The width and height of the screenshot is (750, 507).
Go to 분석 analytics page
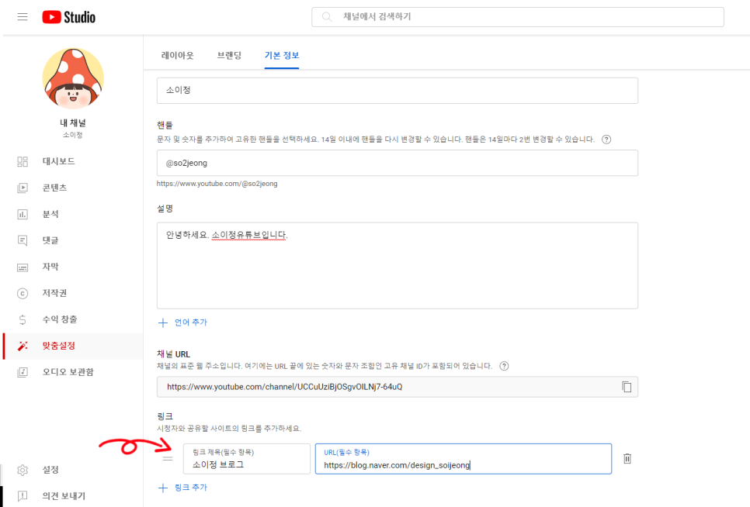[50, 214]
